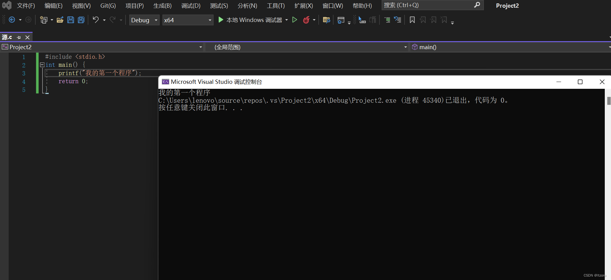Open the 项目(P) menu

(x=135, y=6)
